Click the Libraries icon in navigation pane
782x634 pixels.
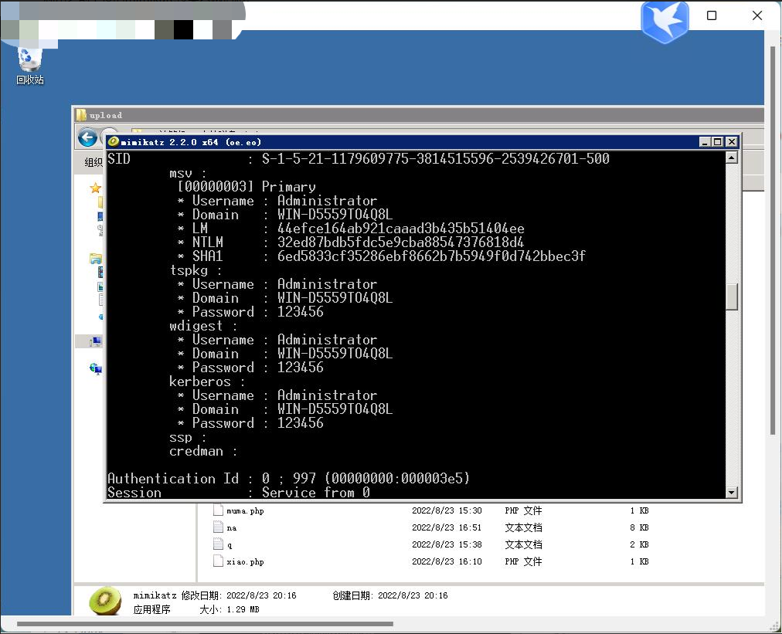tap(96, 258)
